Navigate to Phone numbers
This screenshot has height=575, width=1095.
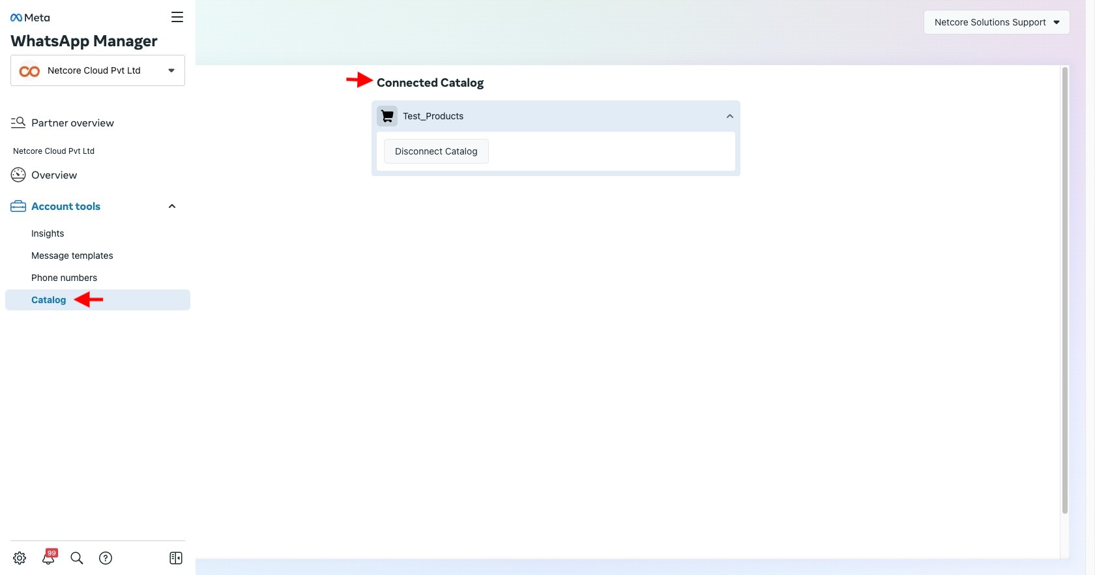[x=64, y=278]
